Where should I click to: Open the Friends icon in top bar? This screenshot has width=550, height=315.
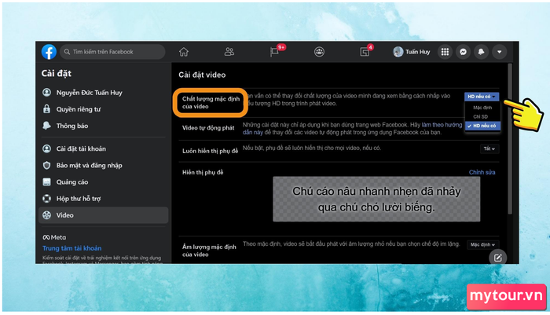pyautogui.click(x=229, y=52)
